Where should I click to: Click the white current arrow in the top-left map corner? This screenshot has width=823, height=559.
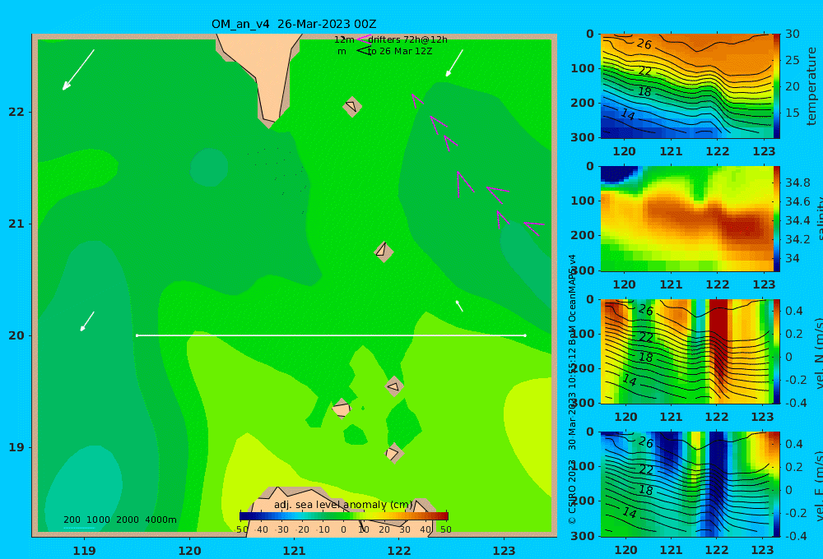(x=78, y=70)
